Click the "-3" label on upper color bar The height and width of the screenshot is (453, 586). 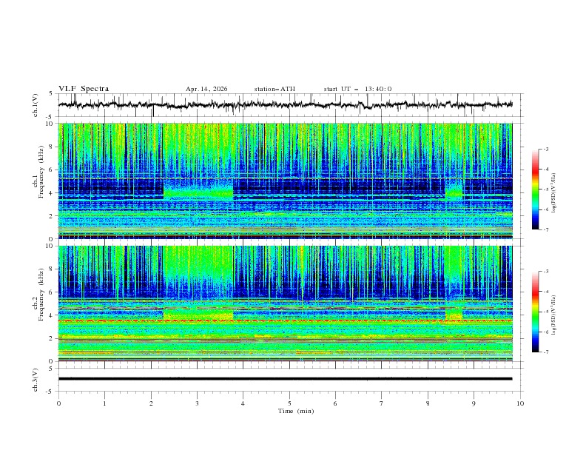[x=545, y=149]
